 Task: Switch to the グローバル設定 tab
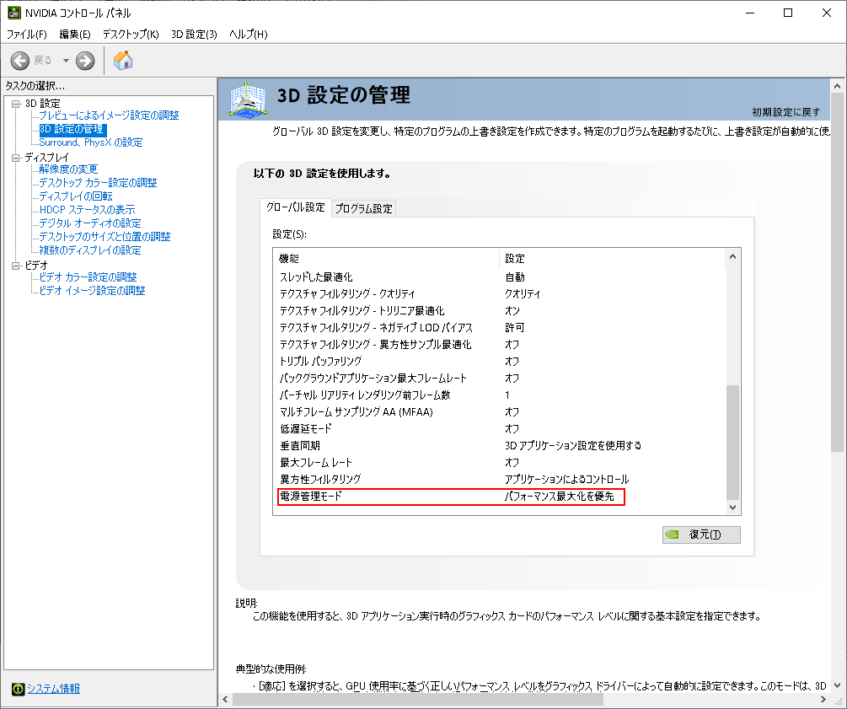(x=296, y=207)
